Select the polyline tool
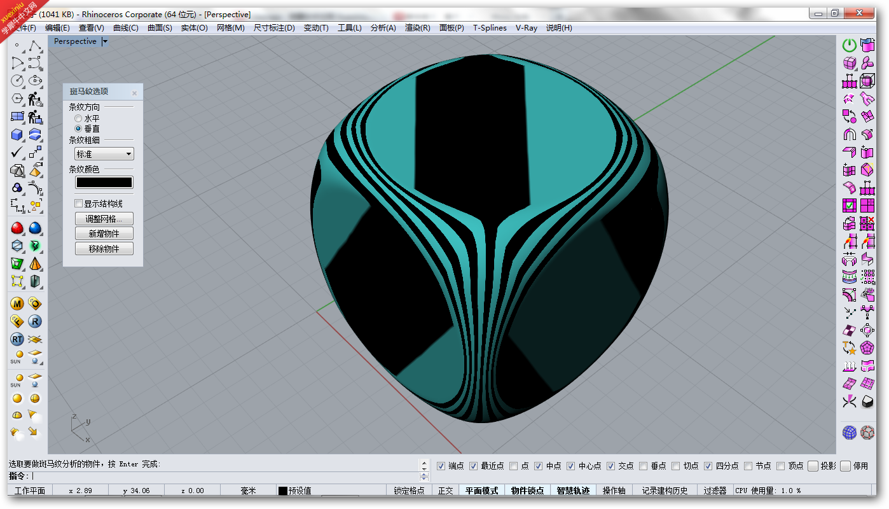889x509 pixels. [36, 46]
